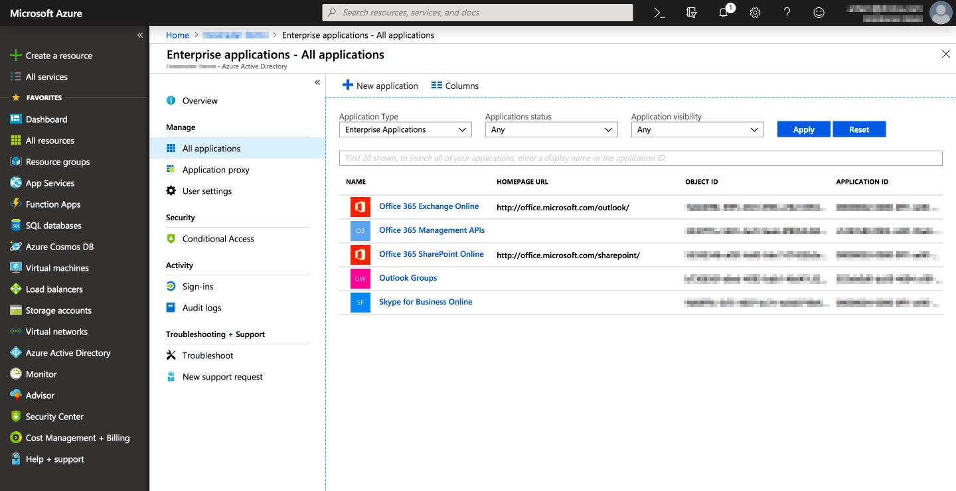Click the Microsoft Azure logo text
This screenshot has height=491, width=956.
pyautogui.click(x=46, y=13)
